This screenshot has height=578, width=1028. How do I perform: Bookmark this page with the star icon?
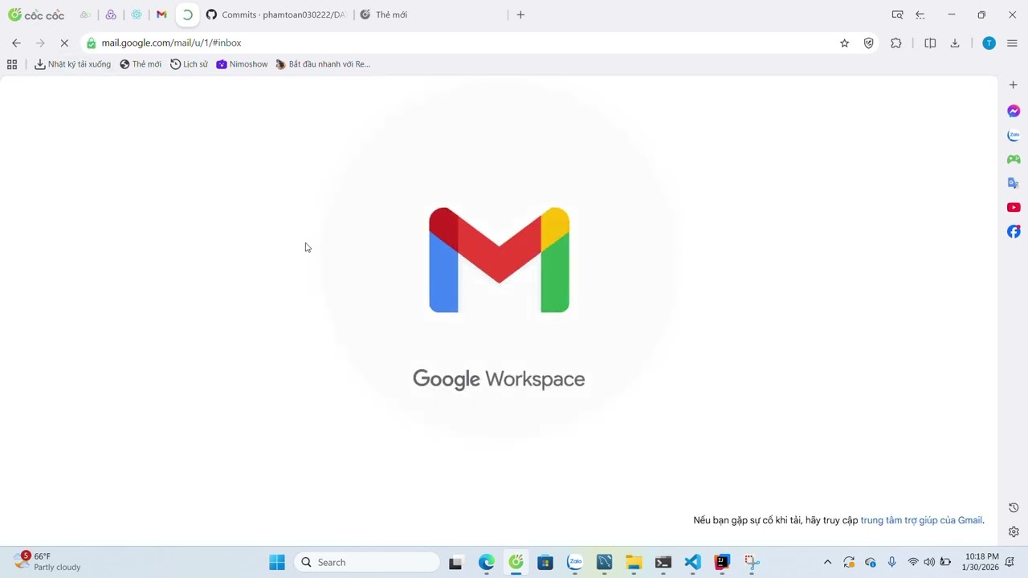point(844,43)
